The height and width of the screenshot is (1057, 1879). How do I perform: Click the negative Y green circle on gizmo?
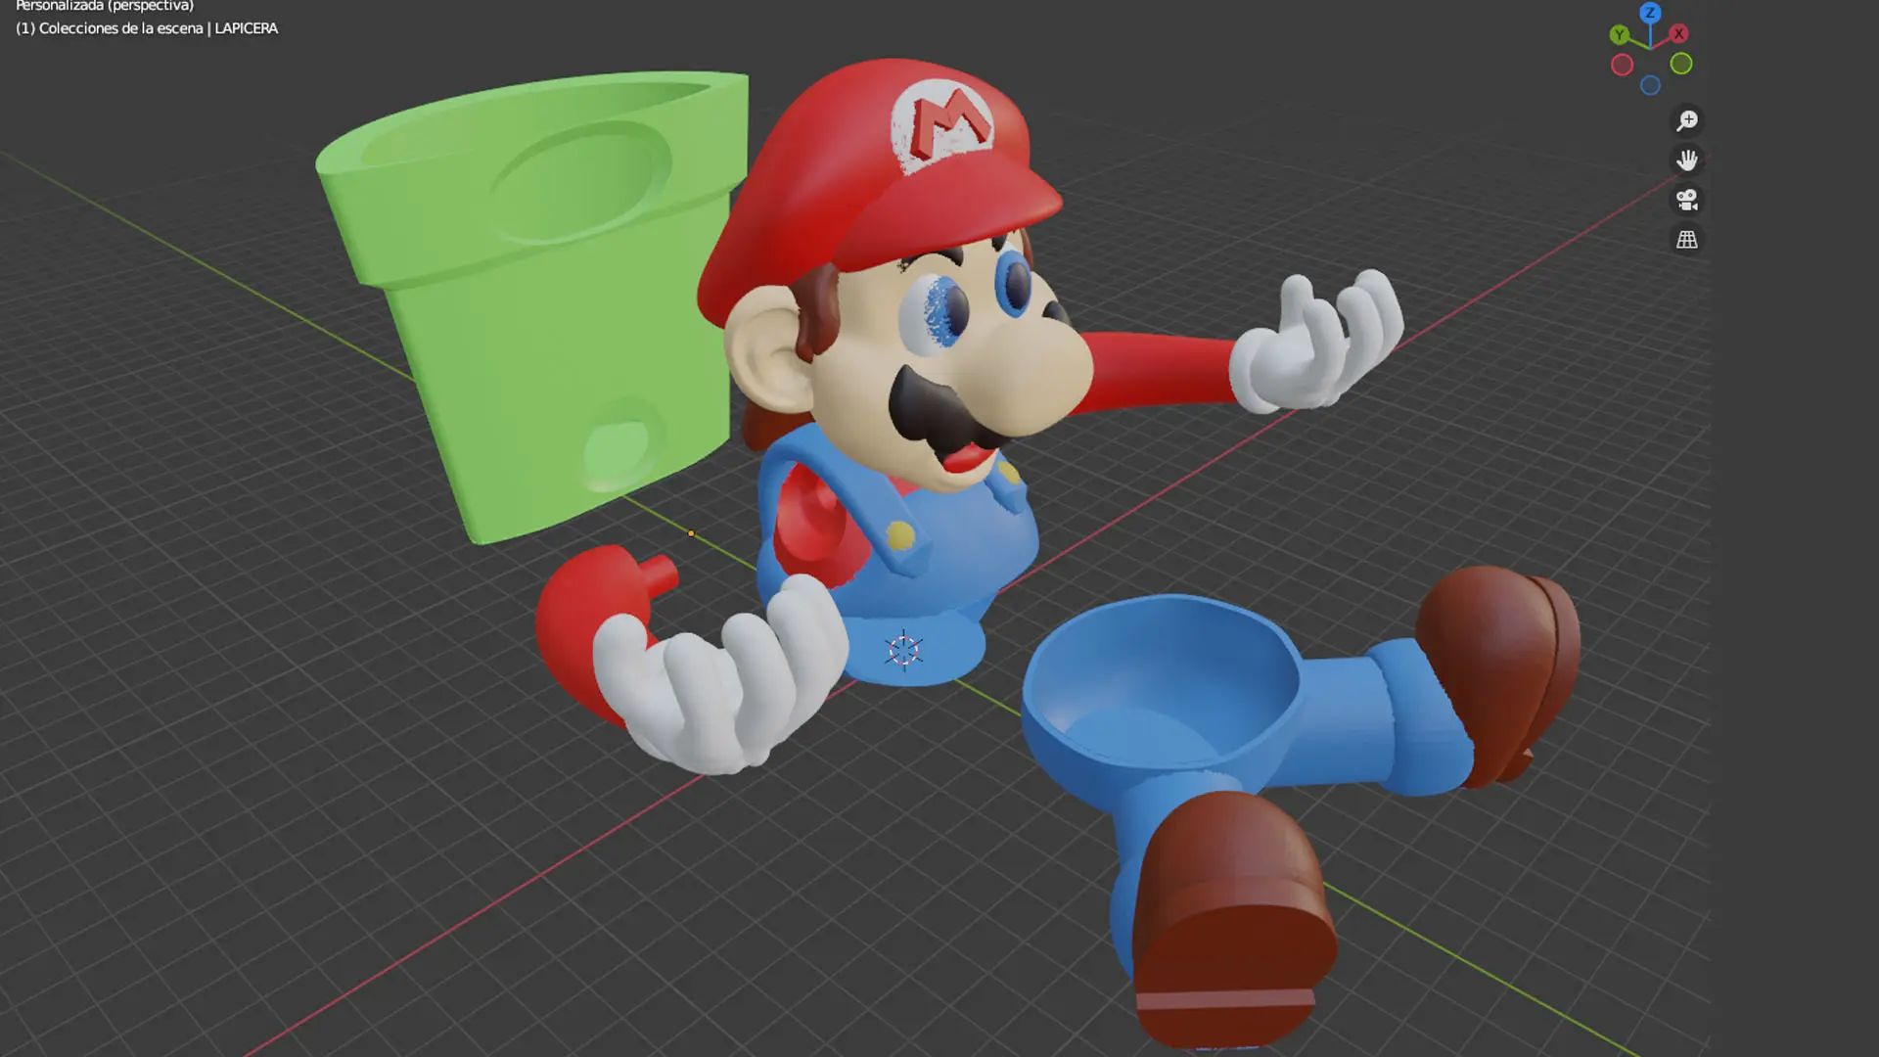tap(1681, 65)
